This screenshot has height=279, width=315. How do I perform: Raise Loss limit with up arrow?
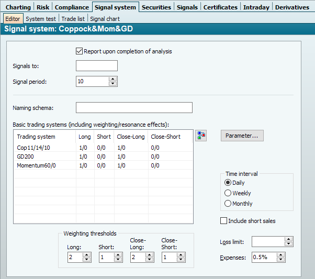[x=288, y=239]
